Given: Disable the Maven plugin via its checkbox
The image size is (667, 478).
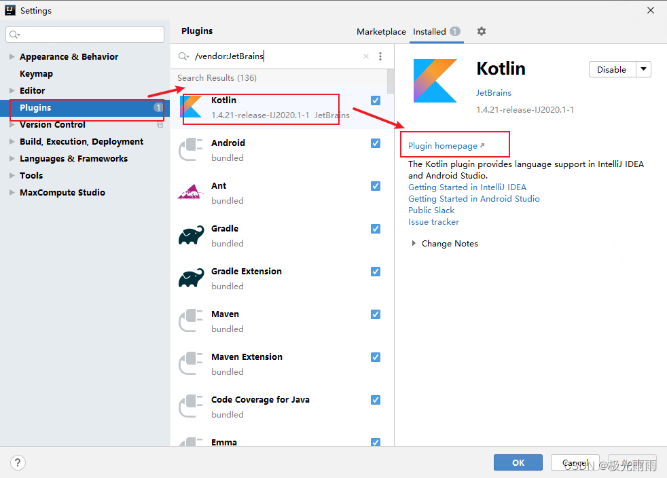Looking at the screenshot, I should tap(376, 314).
